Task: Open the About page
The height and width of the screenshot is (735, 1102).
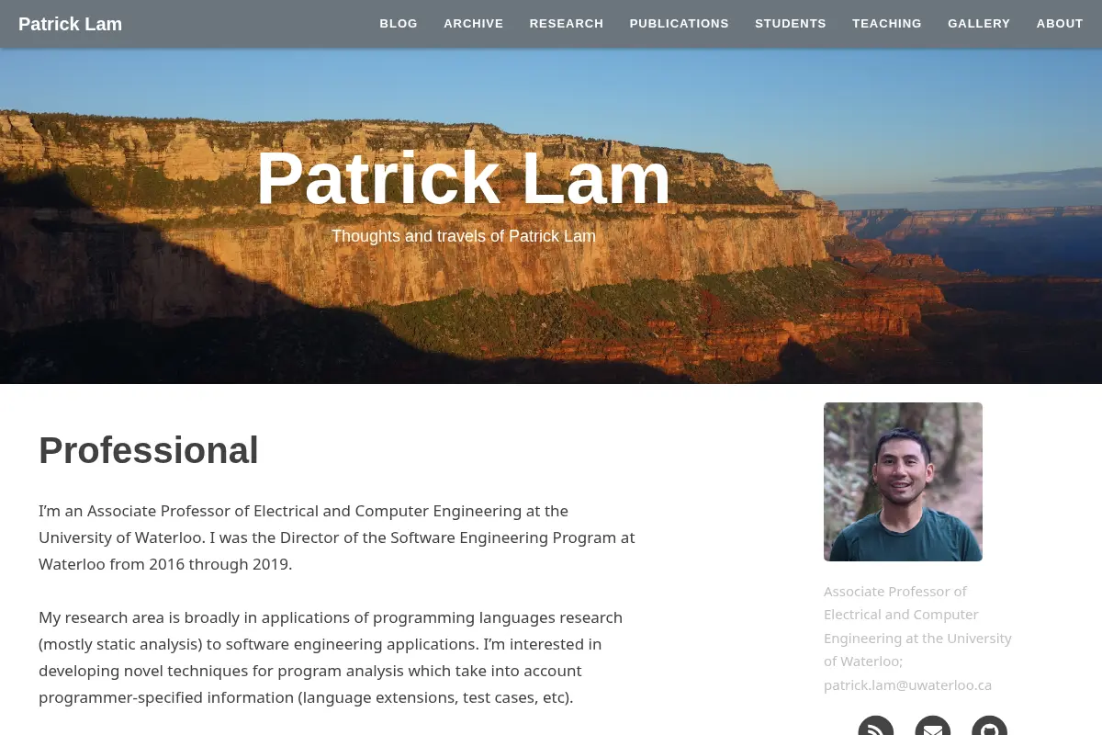Action: pyautogui.click(x=1060, y=24)
